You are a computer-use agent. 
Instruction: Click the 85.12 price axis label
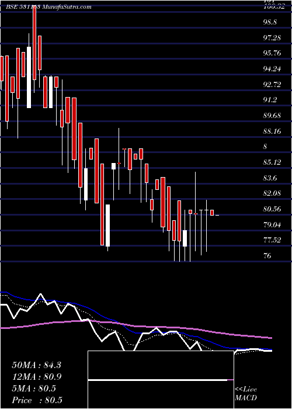(272, 162)
